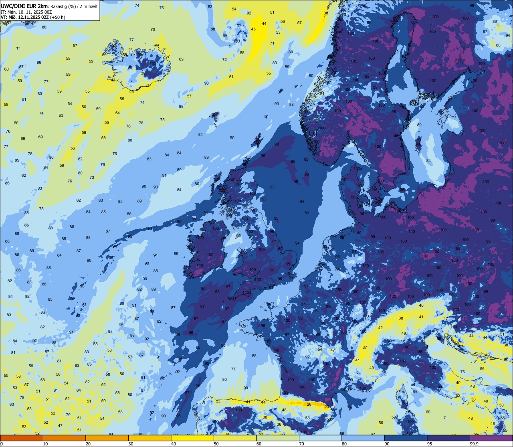Click the legend tick label 80
513x447 pixels.
344,444
